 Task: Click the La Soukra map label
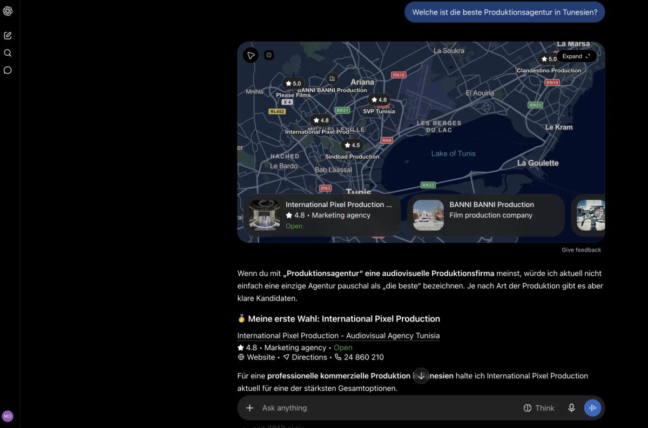pyautogui.click(x=449, y=51)
